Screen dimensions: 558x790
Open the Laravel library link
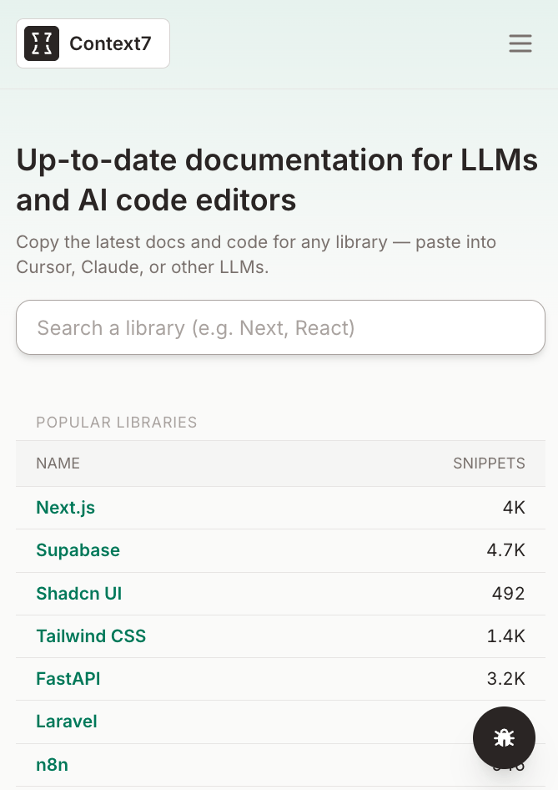pyautogui.click(x=67, y=722)
